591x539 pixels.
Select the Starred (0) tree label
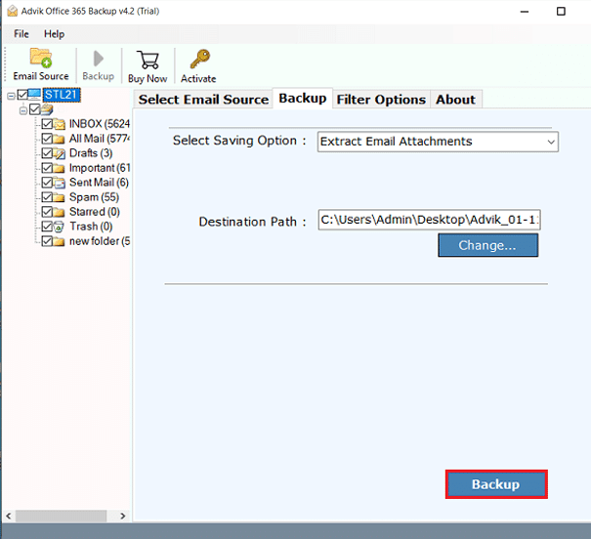[x=95, y=212]
